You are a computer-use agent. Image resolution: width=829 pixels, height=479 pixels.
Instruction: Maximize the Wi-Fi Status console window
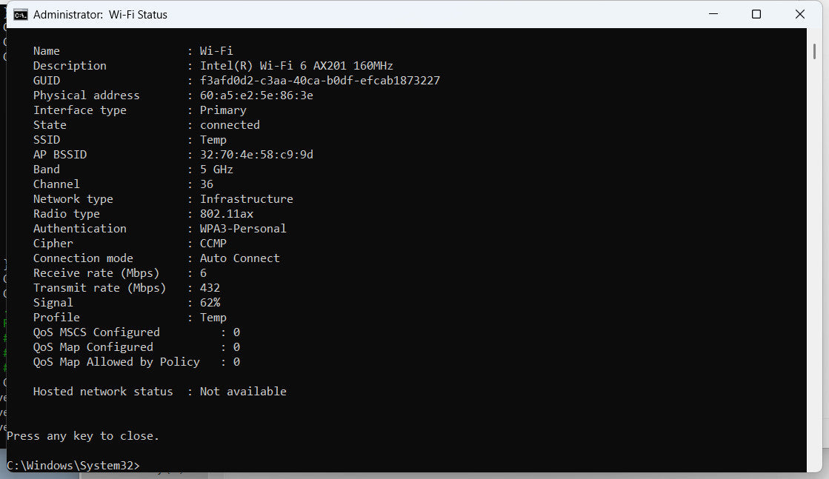756,14
